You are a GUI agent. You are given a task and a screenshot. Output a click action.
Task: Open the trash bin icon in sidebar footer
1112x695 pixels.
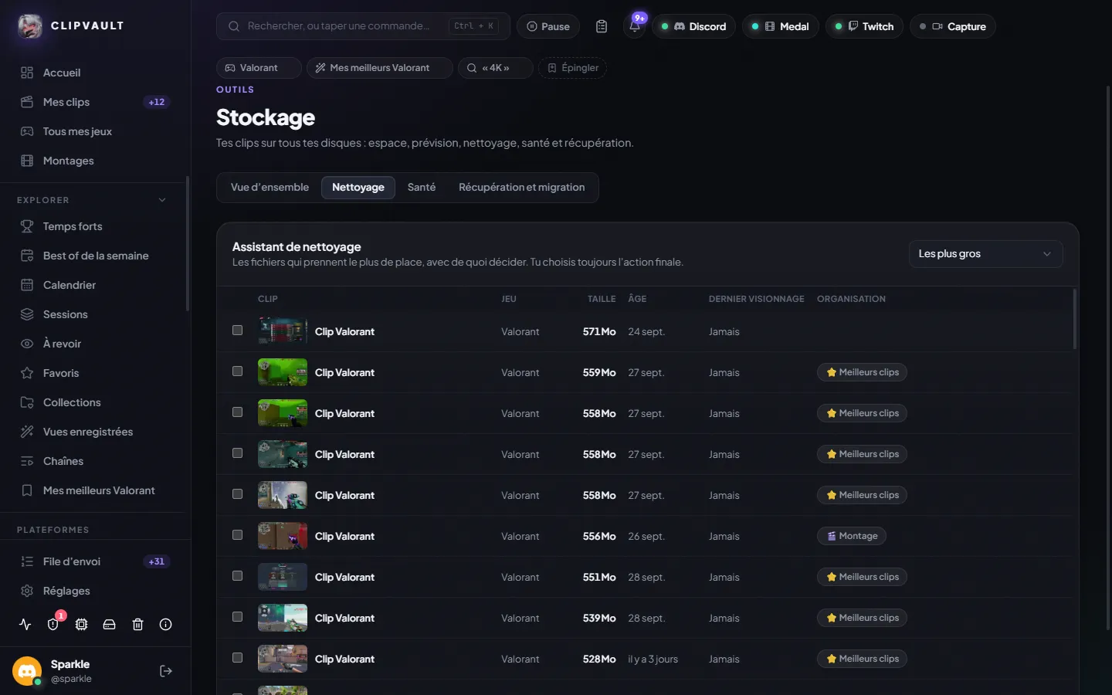137,625
